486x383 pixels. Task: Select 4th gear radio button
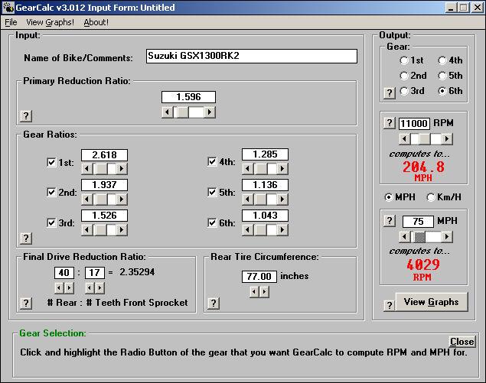(442, 60)
